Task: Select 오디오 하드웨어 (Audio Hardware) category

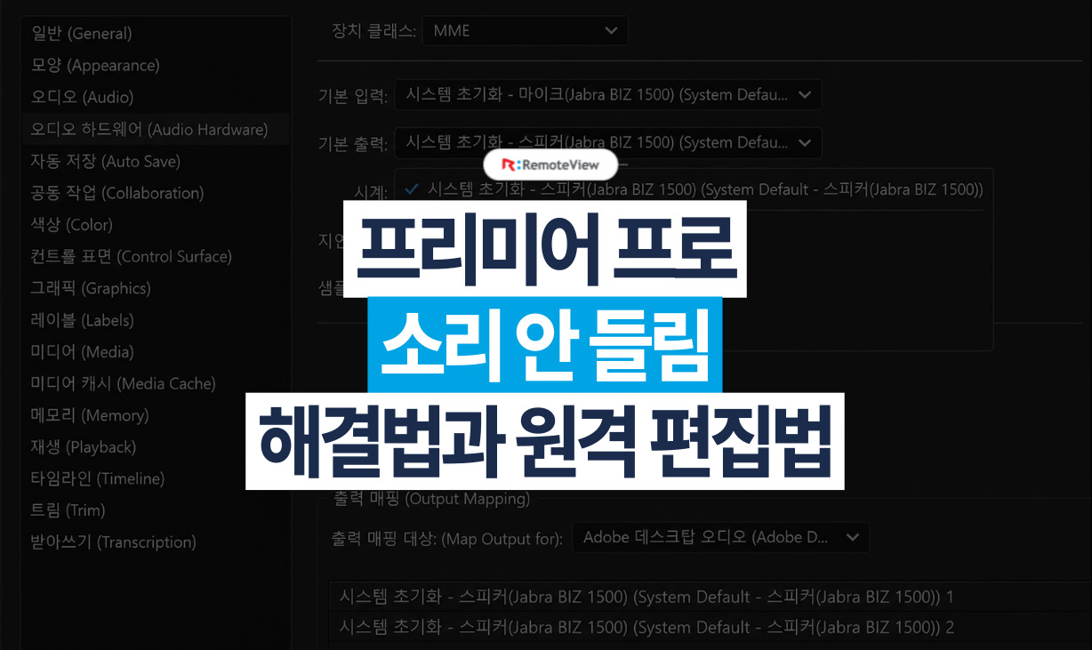Action: click(x=149, y=129)
